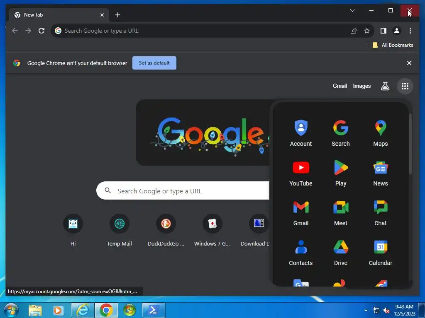Select the New Tab tab
The image size is (425, 318).
59,15
